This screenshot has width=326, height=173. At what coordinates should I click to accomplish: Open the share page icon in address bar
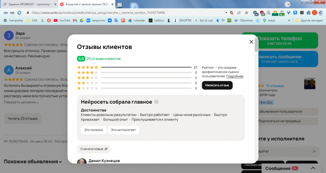pyautogui.click(x=239, y=13)
